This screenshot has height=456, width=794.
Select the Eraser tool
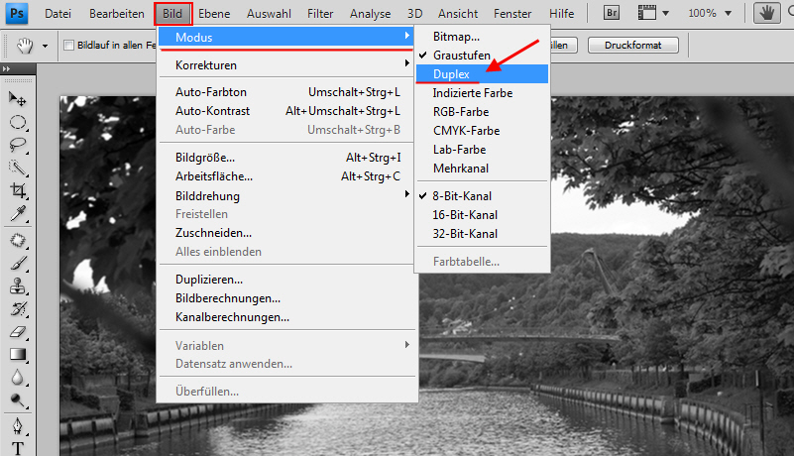17,332
